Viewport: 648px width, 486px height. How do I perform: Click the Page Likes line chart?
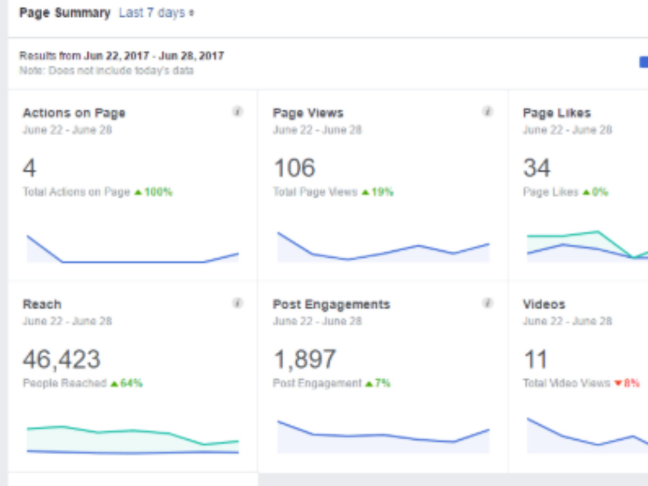(587, 246)
